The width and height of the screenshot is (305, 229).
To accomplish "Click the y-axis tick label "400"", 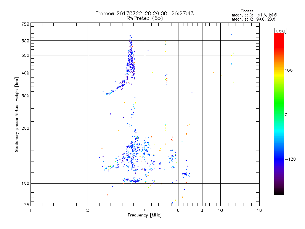I will pos(25,73).
